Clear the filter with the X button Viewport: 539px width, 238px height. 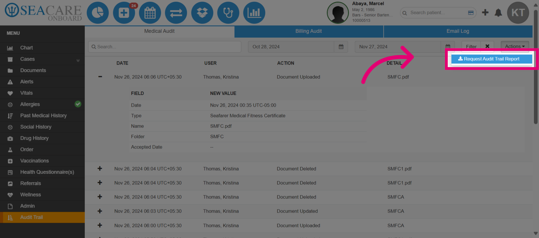click(x=487, y=47)
